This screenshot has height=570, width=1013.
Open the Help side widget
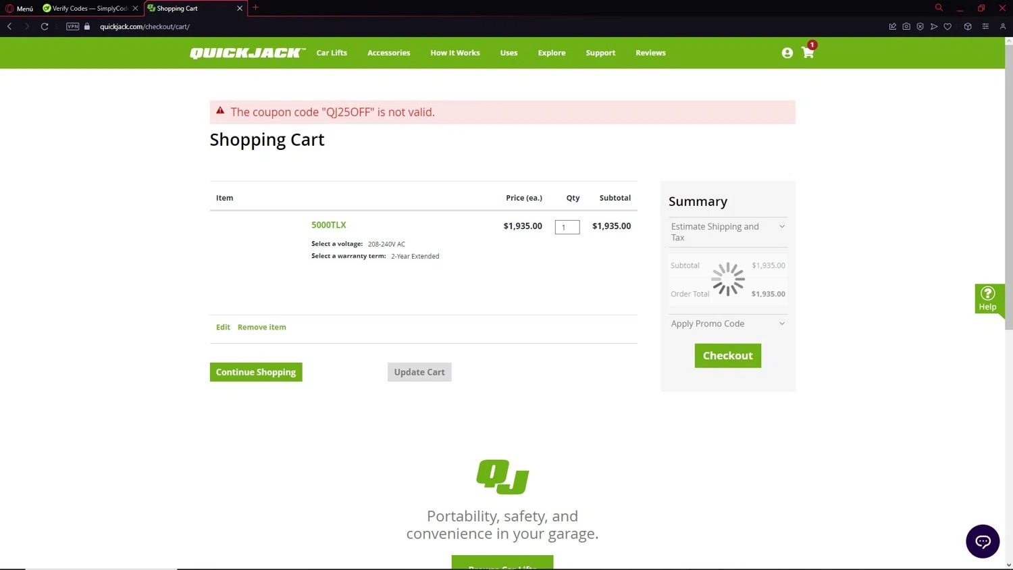[x=988, y=299]
